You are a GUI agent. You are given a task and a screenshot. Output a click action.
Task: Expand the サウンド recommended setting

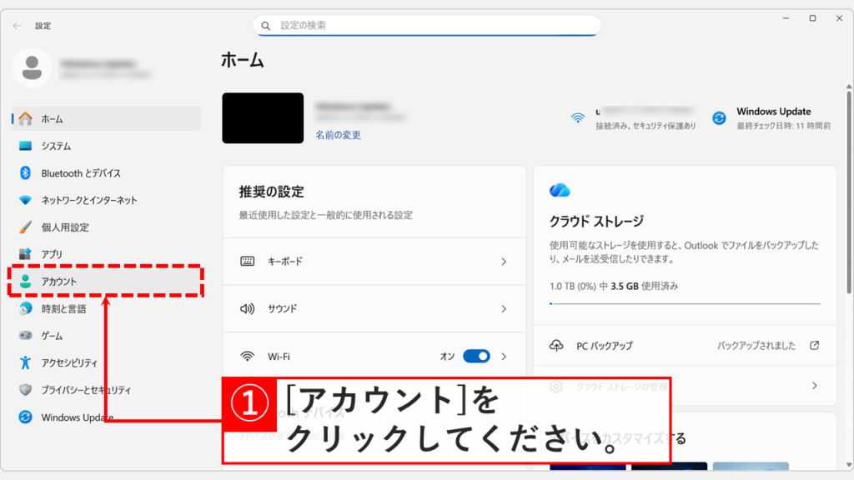click(503, 308)
